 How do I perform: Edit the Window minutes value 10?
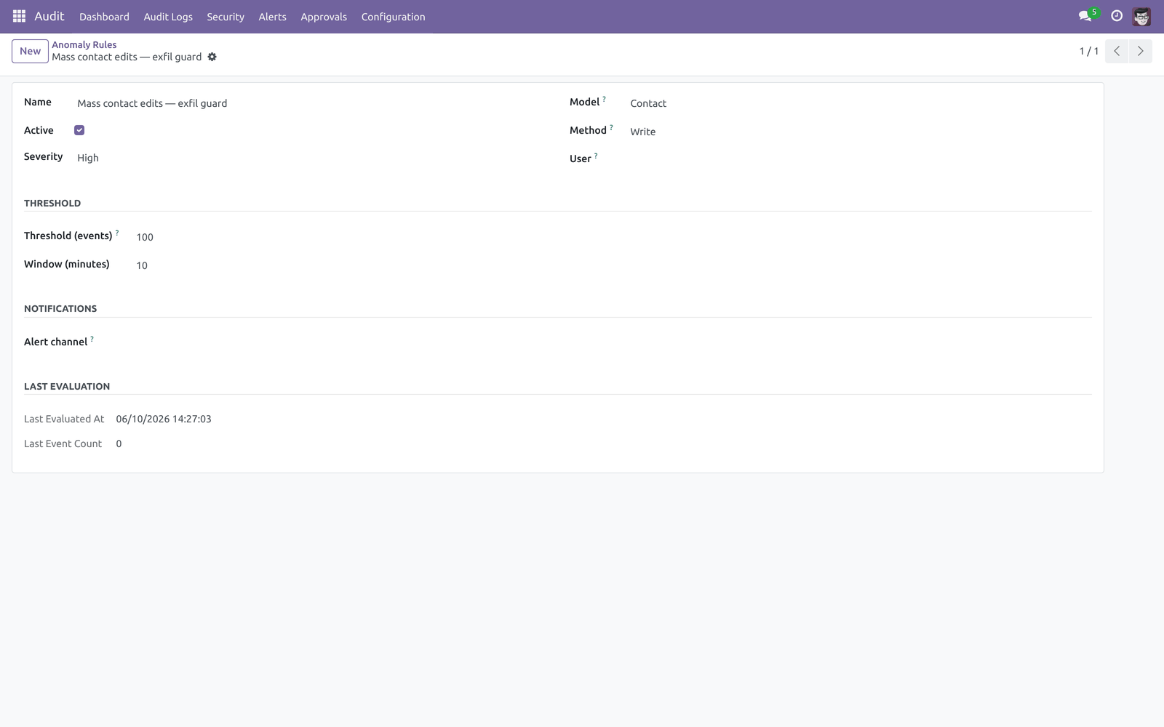pos(340,265)
